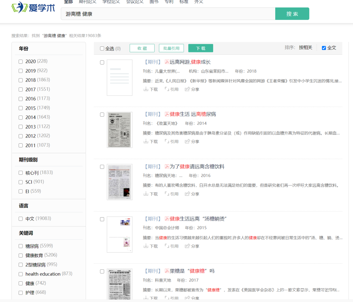Check the EI journal filter
The width and height of the screenshot is (353, 302).
(21, 191)
